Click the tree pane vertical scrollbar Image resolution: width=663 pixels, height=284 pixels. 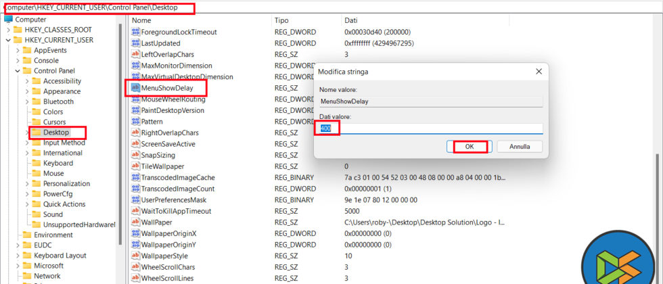120,135
